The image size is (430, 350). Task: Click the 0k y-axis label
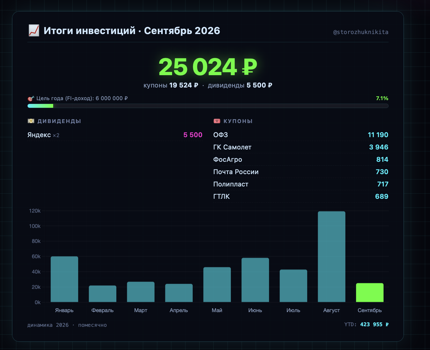(x=38, y=302)
